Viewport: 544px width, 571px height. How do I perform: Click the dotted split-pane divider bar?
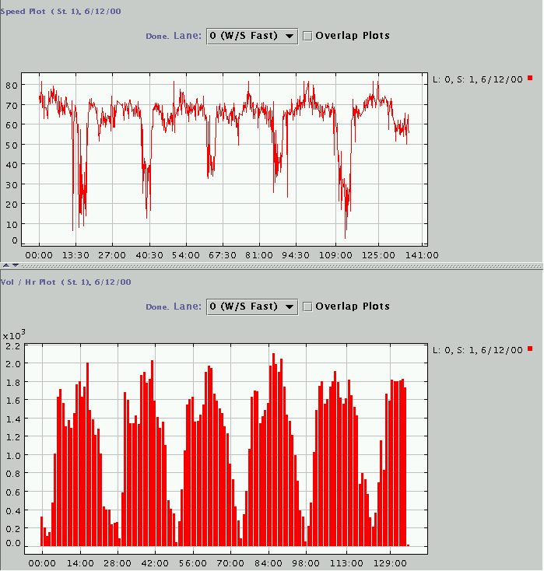click(x=272, y=266)
